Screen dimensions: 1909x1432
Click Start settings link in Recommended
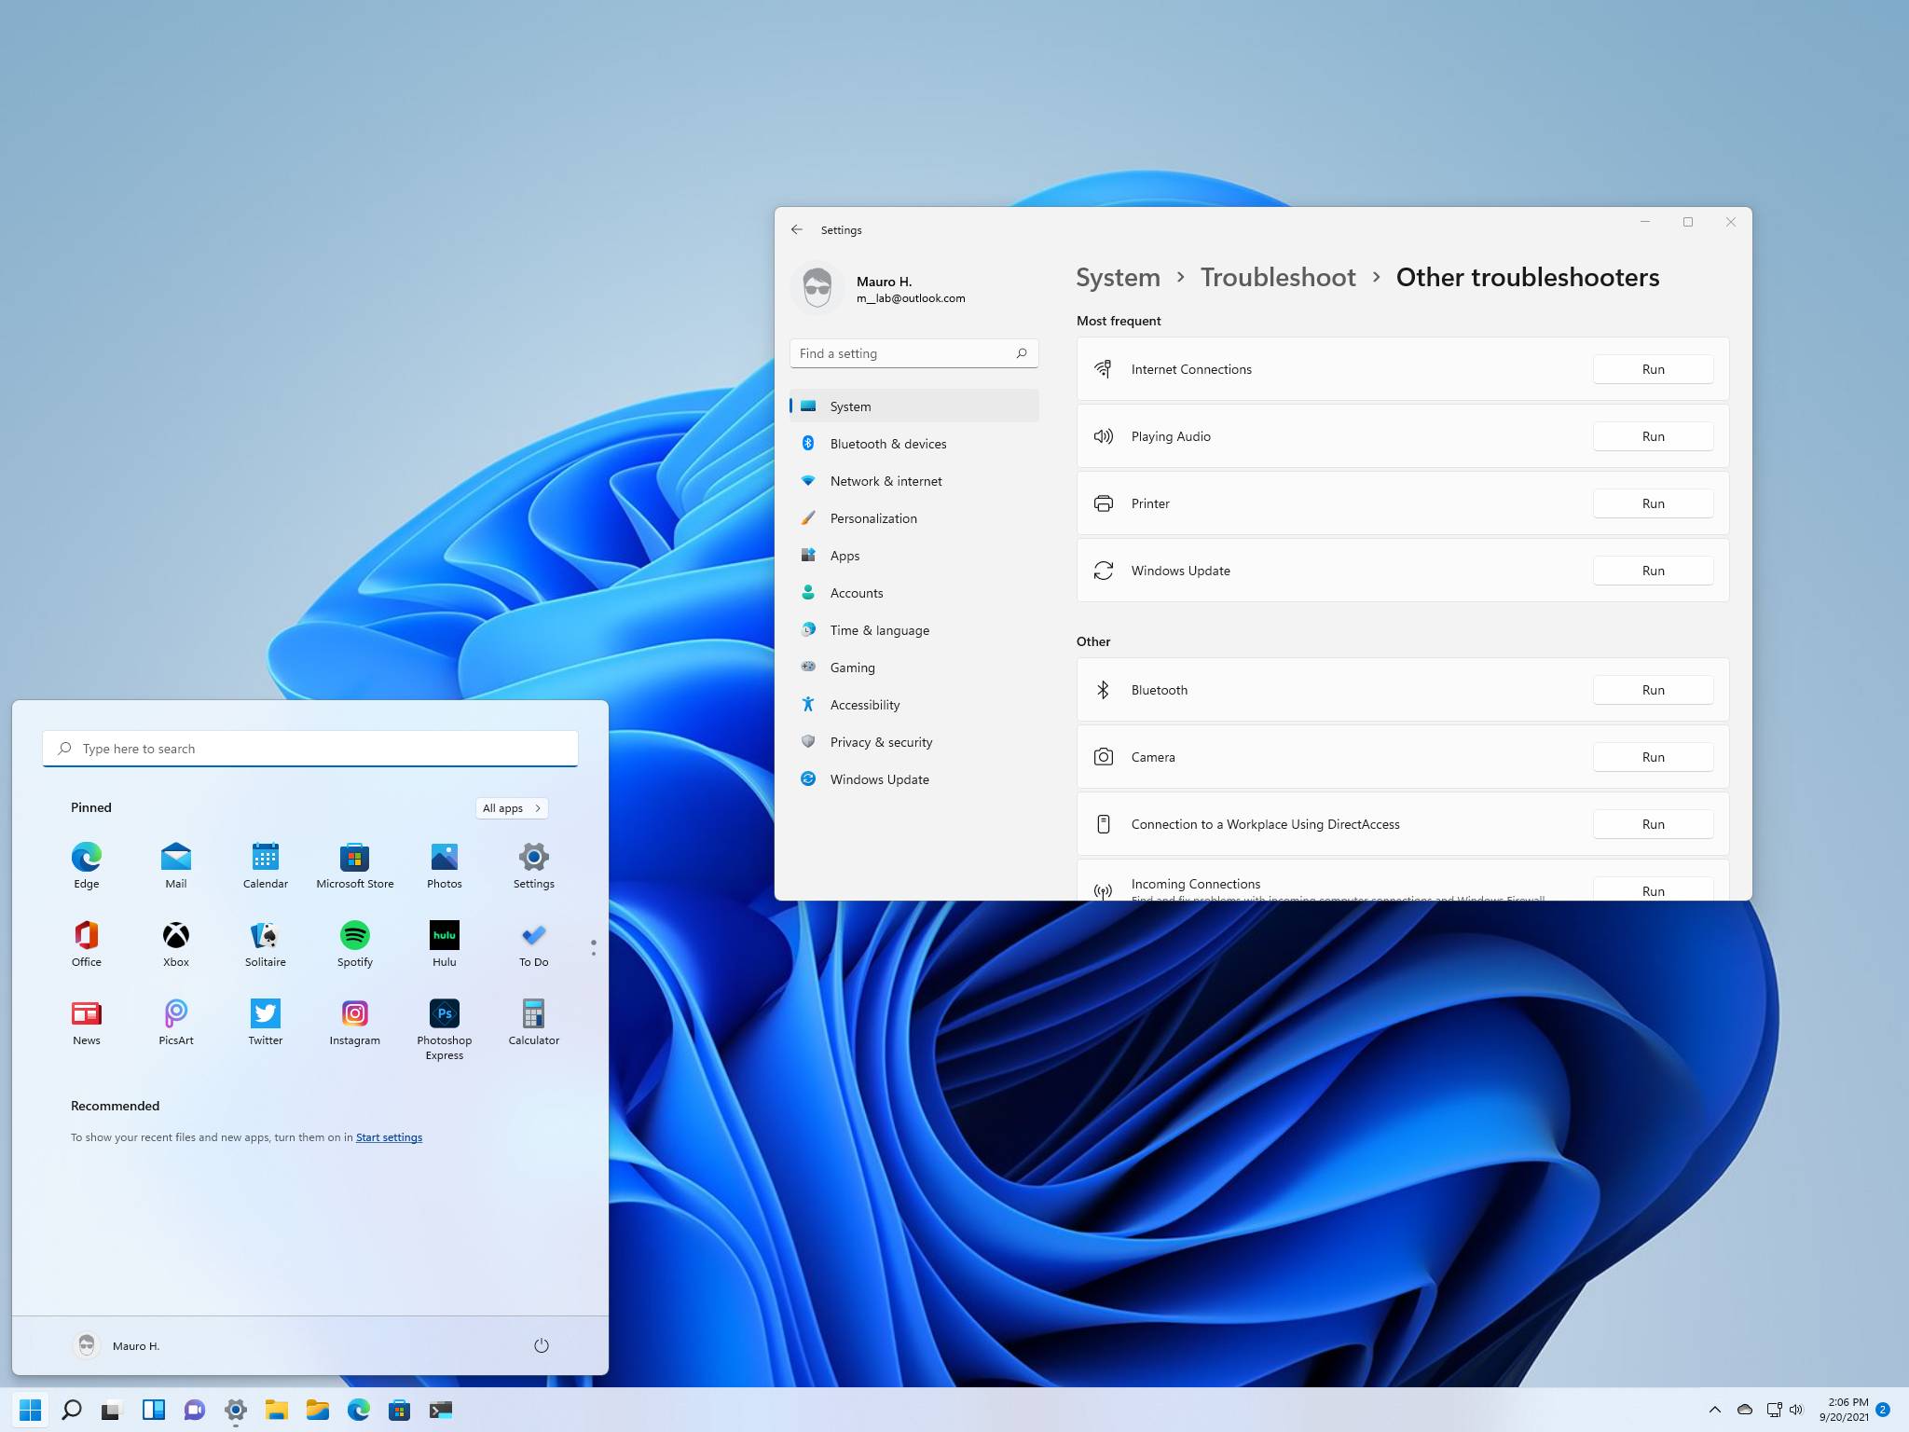[x=388, y=1136]
